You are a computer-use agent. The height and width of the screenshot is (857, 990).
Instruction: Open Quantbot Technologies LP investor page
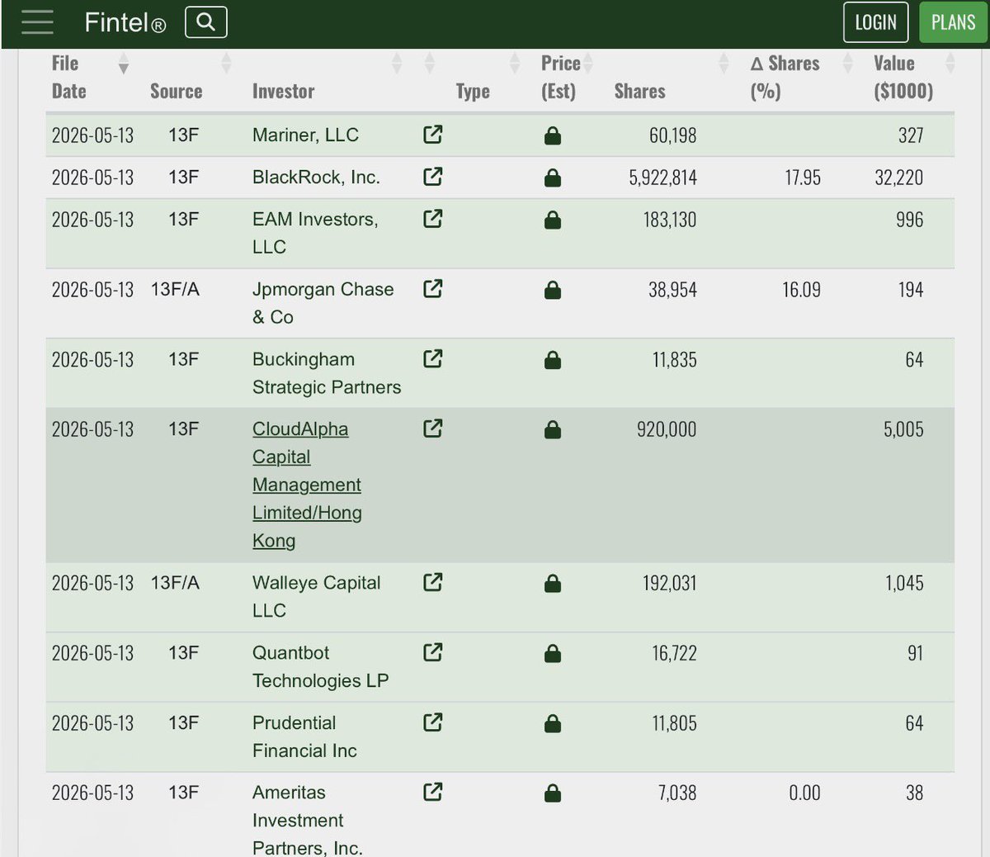tap(320, 666)
